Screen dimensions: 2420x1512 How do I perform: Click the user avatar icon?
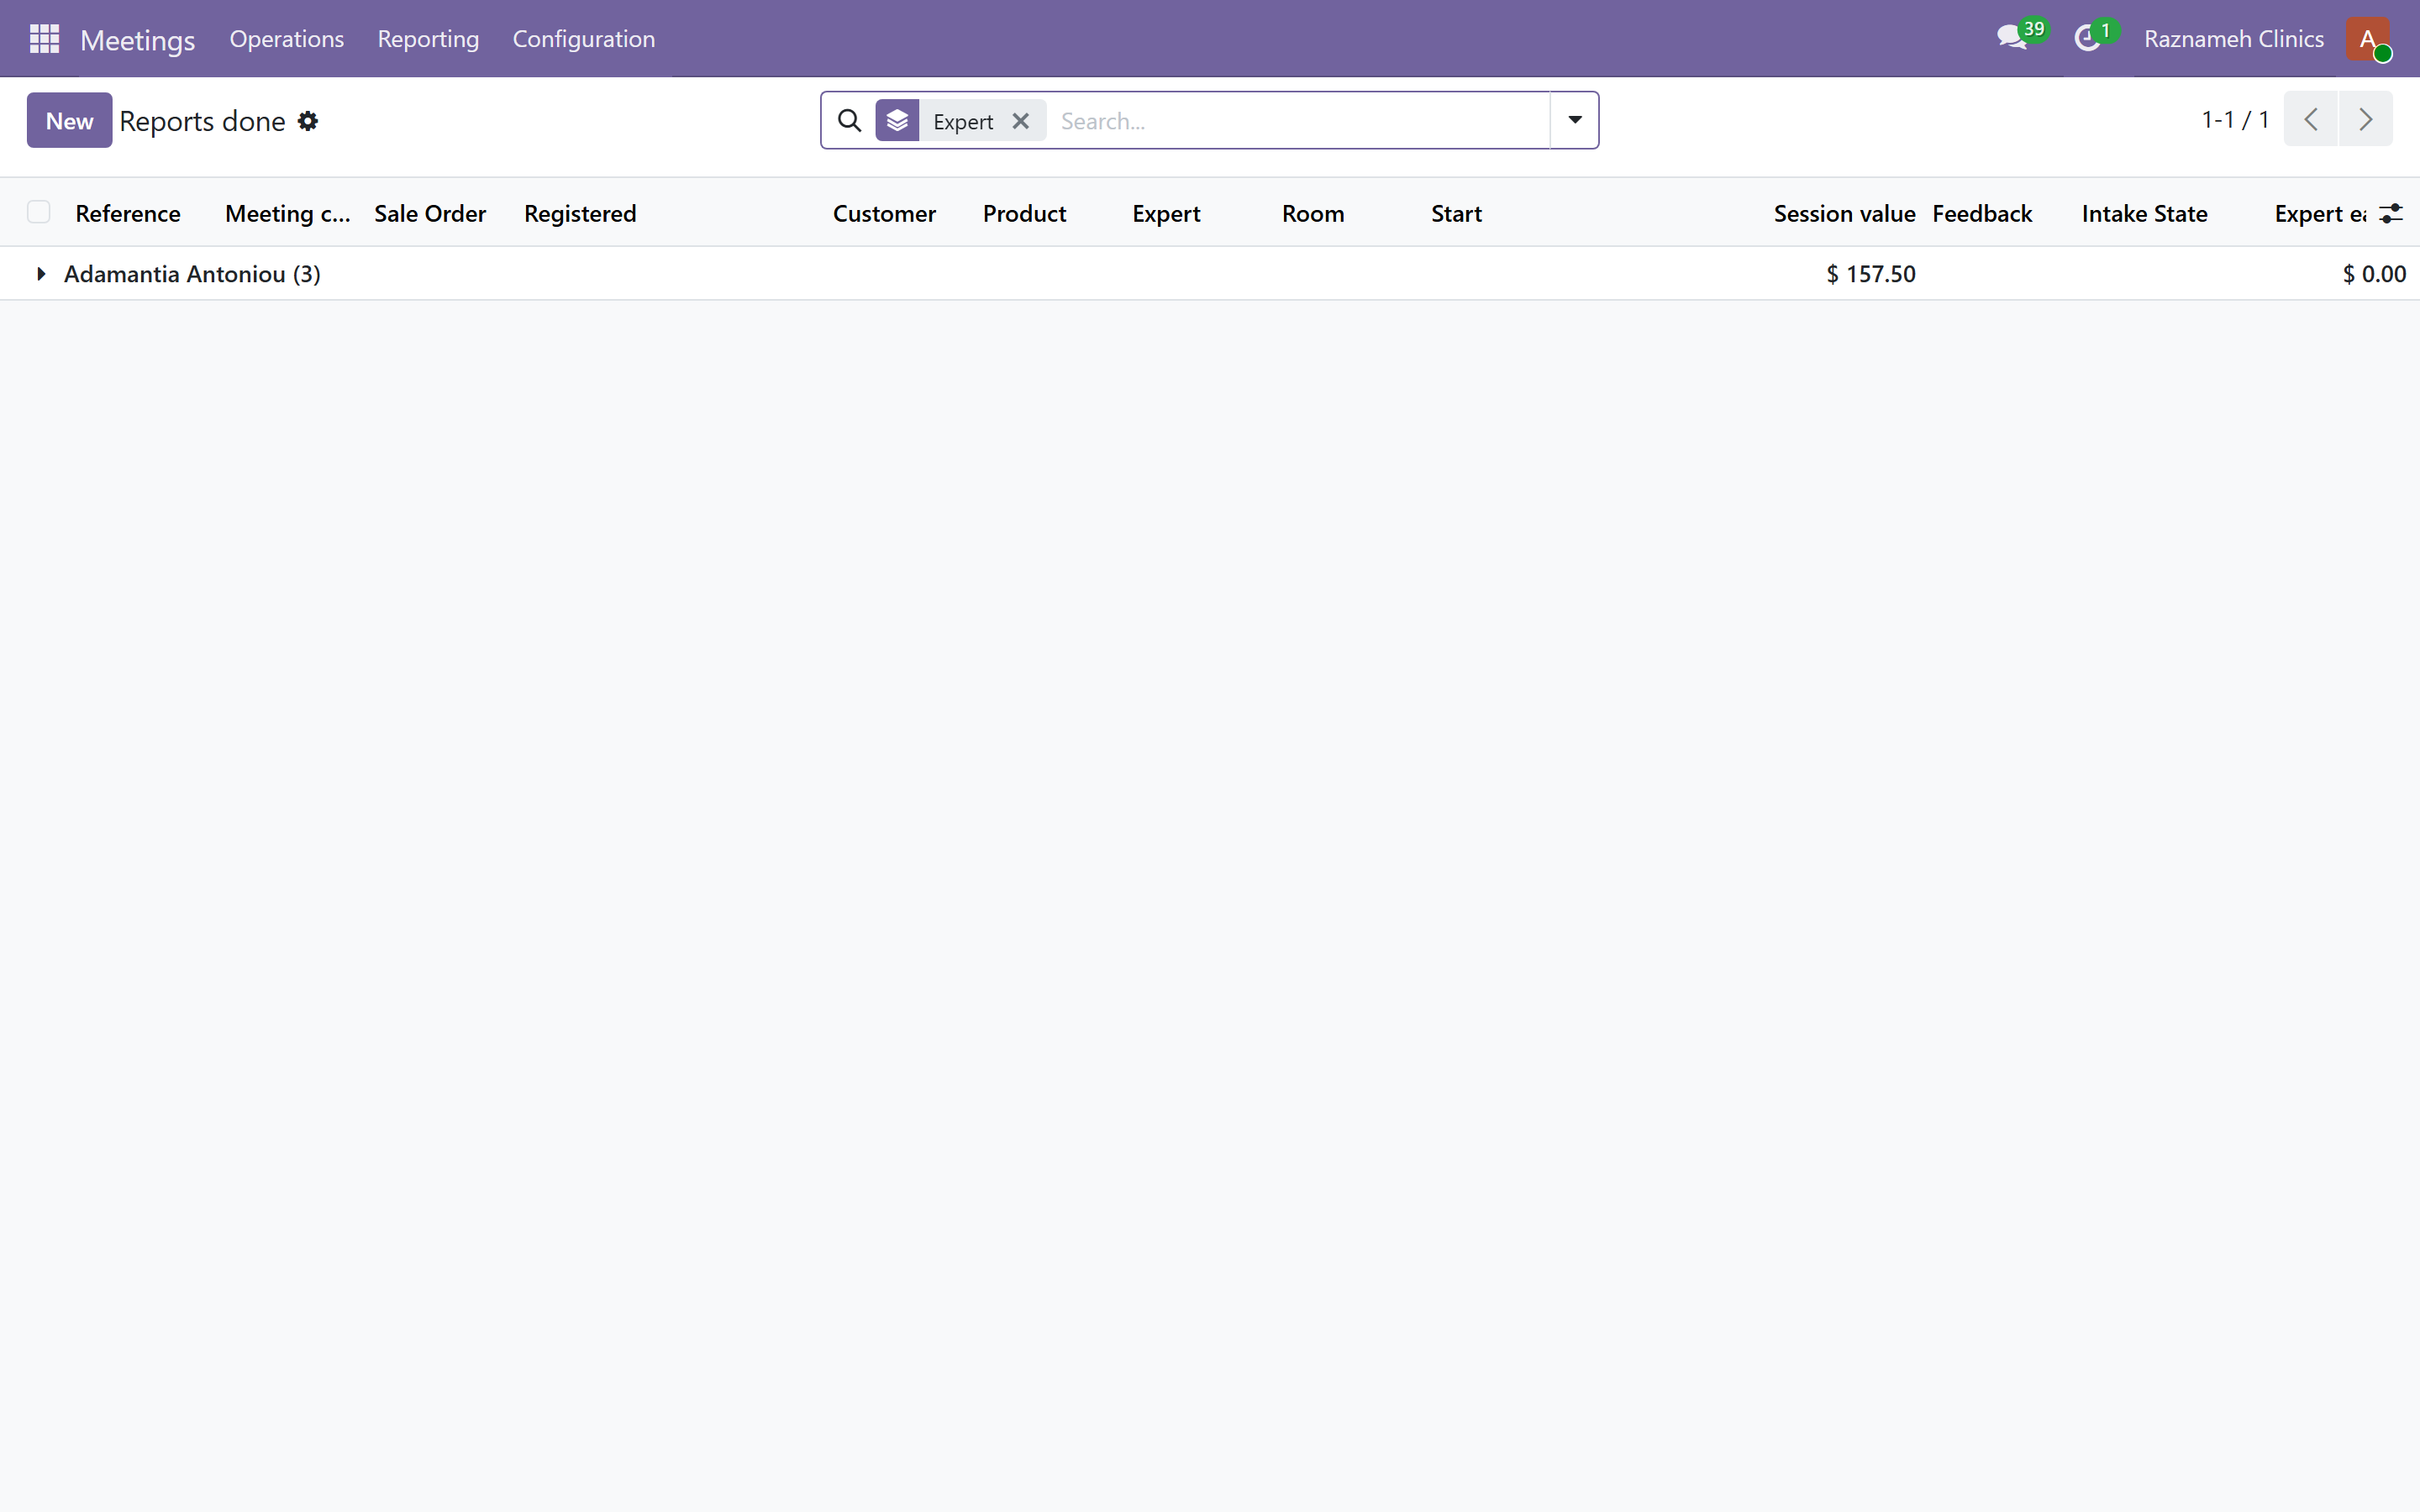coord(2368,39)
